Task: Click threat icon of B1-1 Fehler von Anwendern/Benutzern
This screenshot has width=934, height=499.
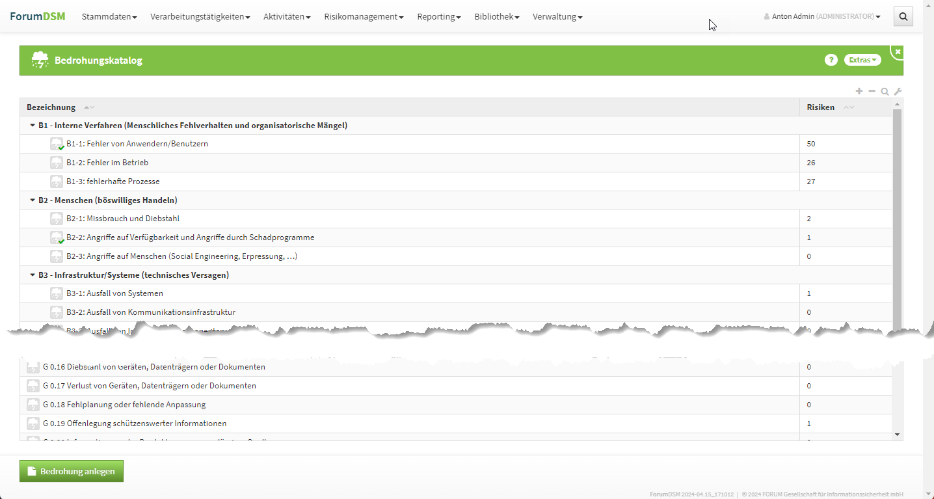Action: [x=57, y=144]
